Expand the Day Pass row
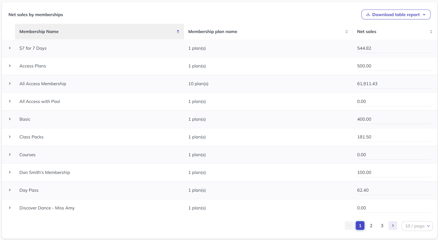This screenshot has width=438, height=240. coord(10,190)
